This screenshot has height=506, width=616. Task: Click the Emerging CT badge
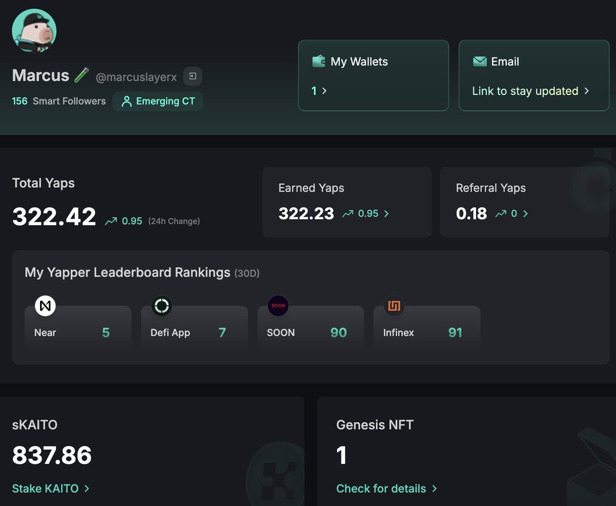(x=158, y=101)
